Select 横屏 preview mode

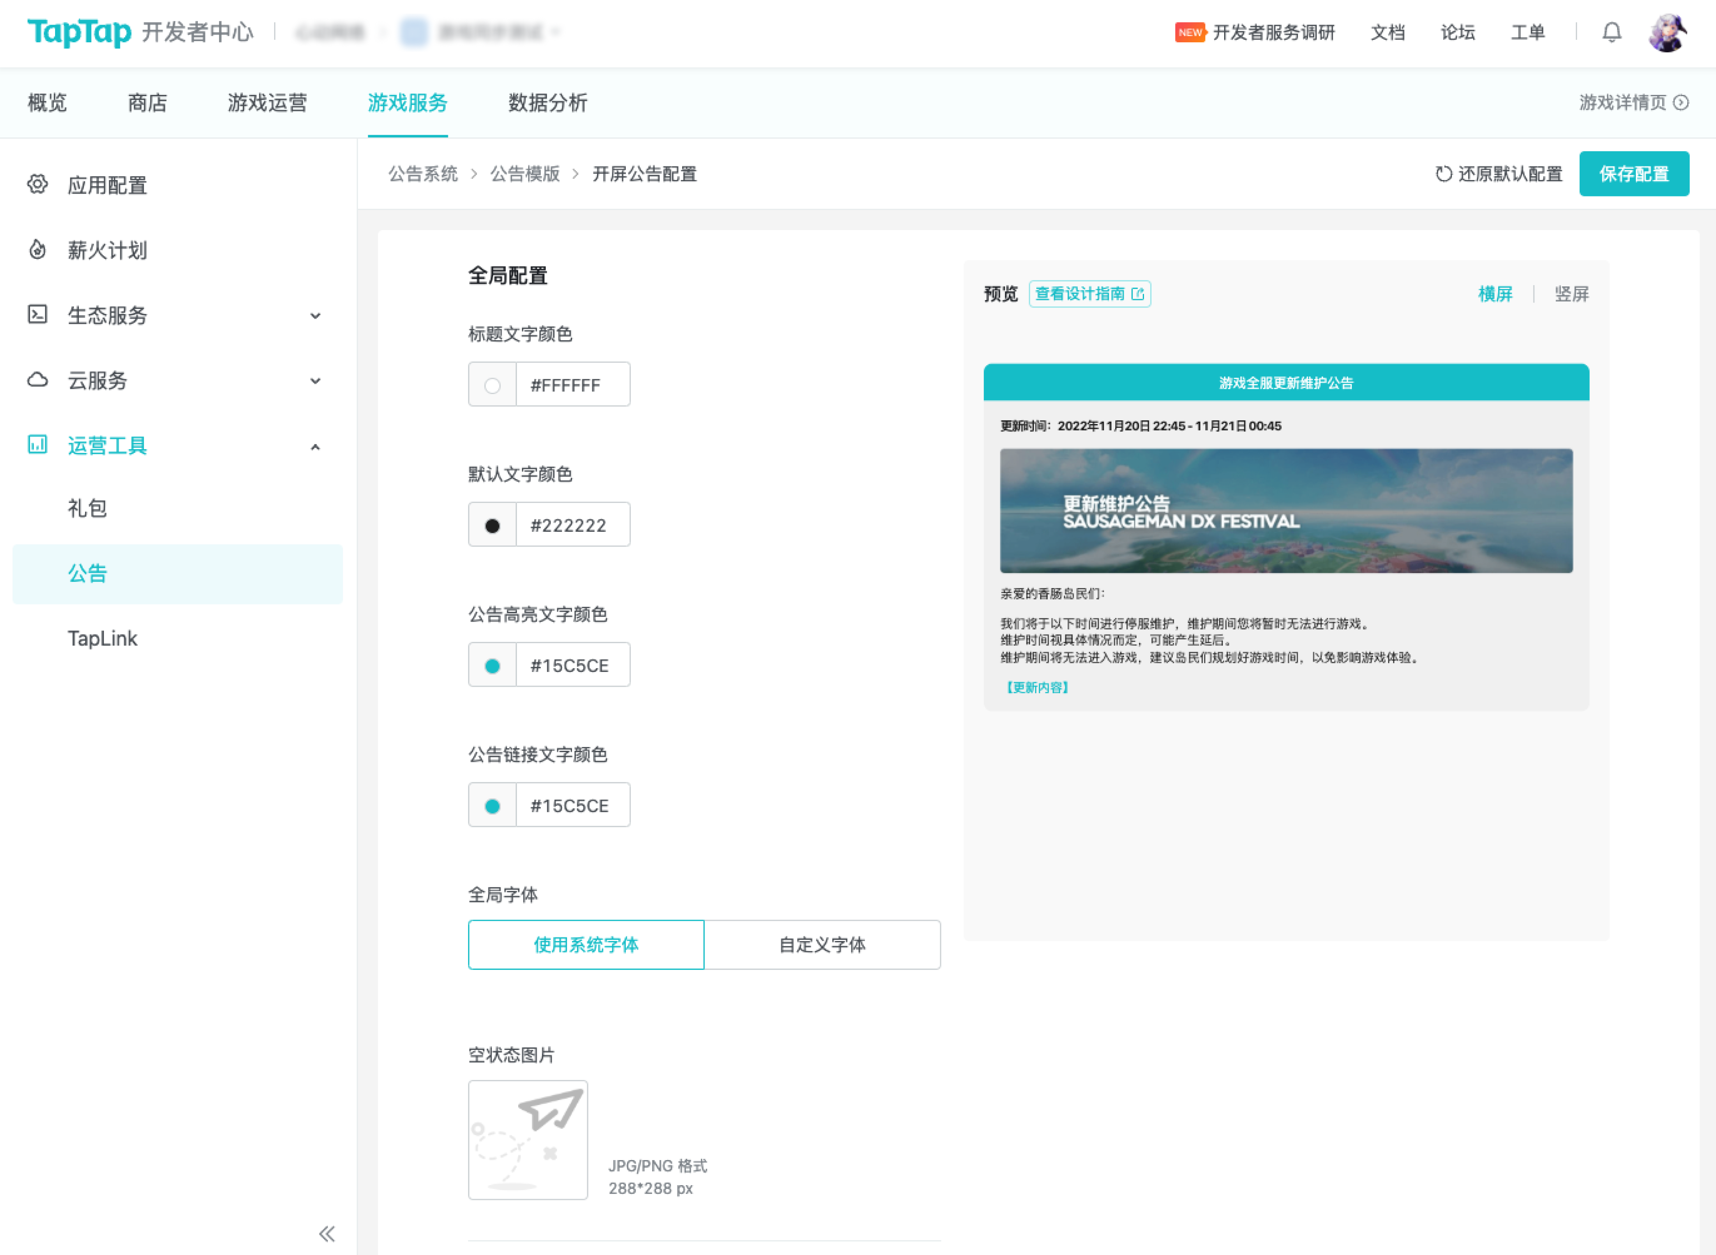tap(1495, 294)
